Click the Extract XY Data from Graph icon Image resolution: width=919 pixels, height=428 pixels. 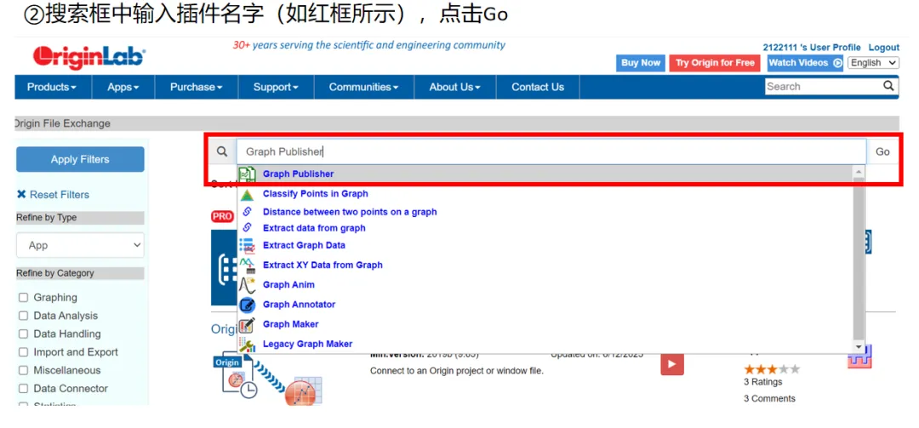248,265
